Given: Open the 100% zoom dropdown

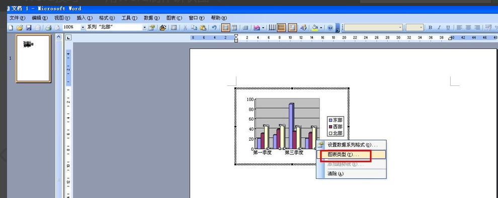Looking at the screenshot, I should (x=83, y=28).
